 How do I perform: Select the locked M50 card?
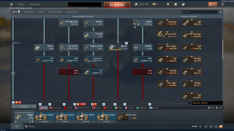[x=143, y=72]
